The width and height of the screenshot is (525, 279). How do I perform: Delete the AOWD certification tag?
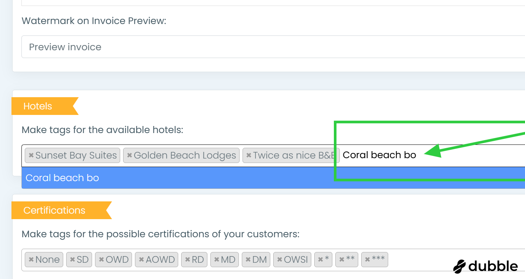142,260
